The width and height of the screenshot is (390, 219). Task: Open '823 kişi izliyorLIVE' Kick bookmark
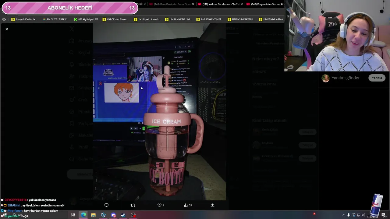tap(86, 19)
